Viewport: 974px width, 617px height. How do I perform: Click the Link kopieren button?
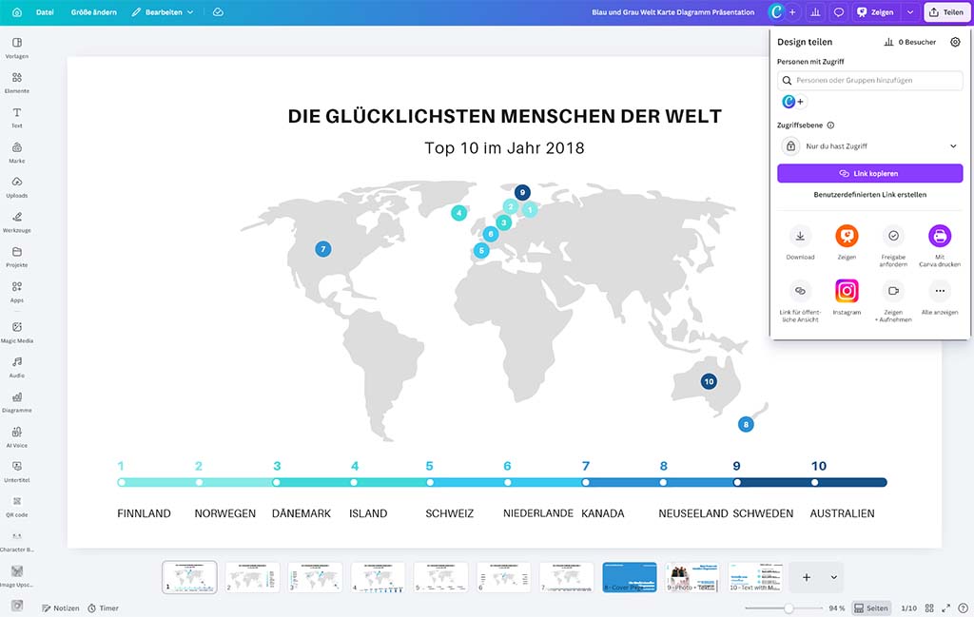click(869, 173)
